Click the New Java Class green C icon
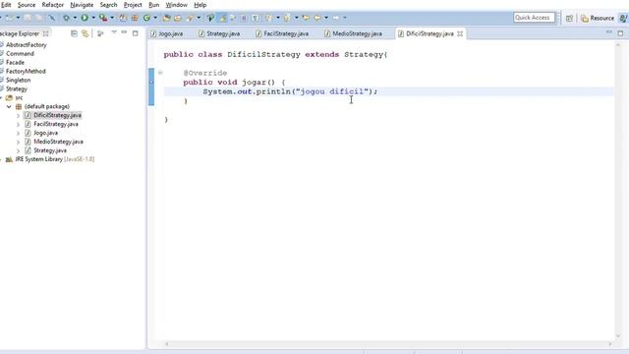Viewport: 629px width, 354px height. [146, 18]
